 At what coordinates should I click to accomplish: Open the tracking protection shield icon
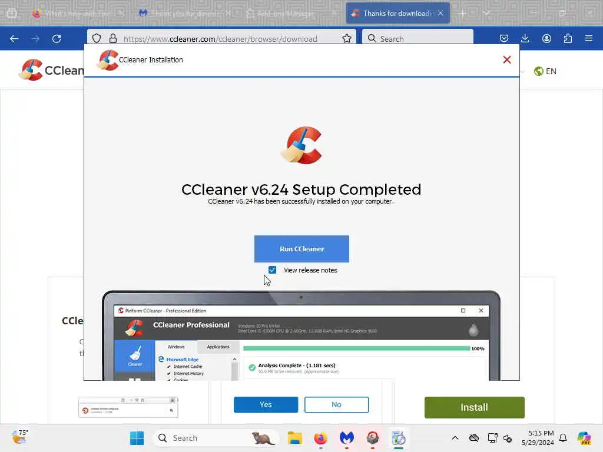point(97,38)
